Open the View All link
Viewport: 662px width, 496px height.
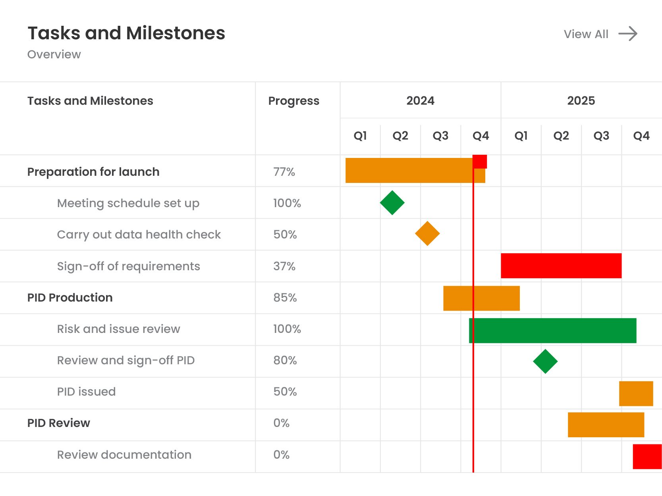click(x=586, y=34)
